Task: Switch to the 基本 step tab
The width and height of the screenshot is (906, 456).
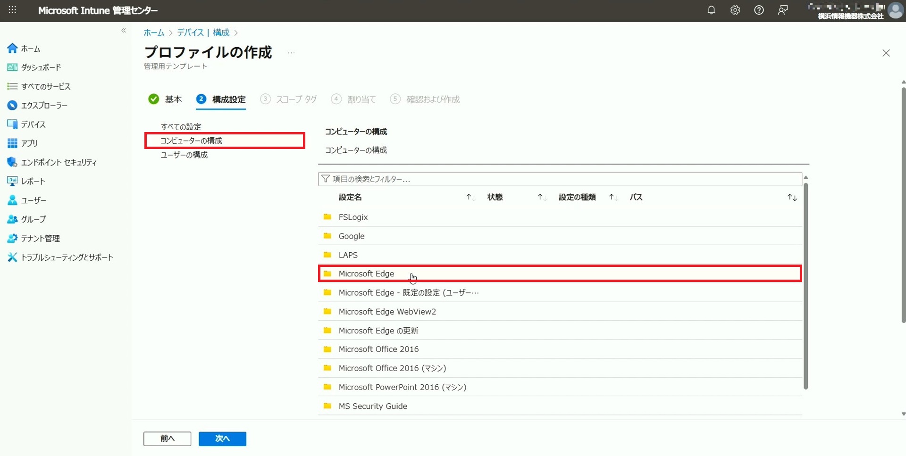Action: pos(173,99)
